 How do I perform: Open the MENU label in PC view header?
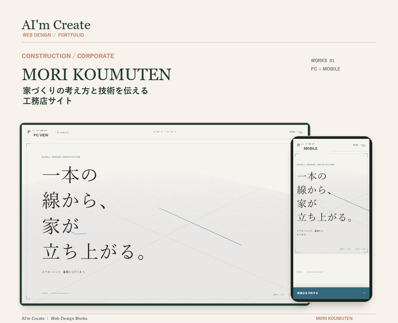(292, 132)
